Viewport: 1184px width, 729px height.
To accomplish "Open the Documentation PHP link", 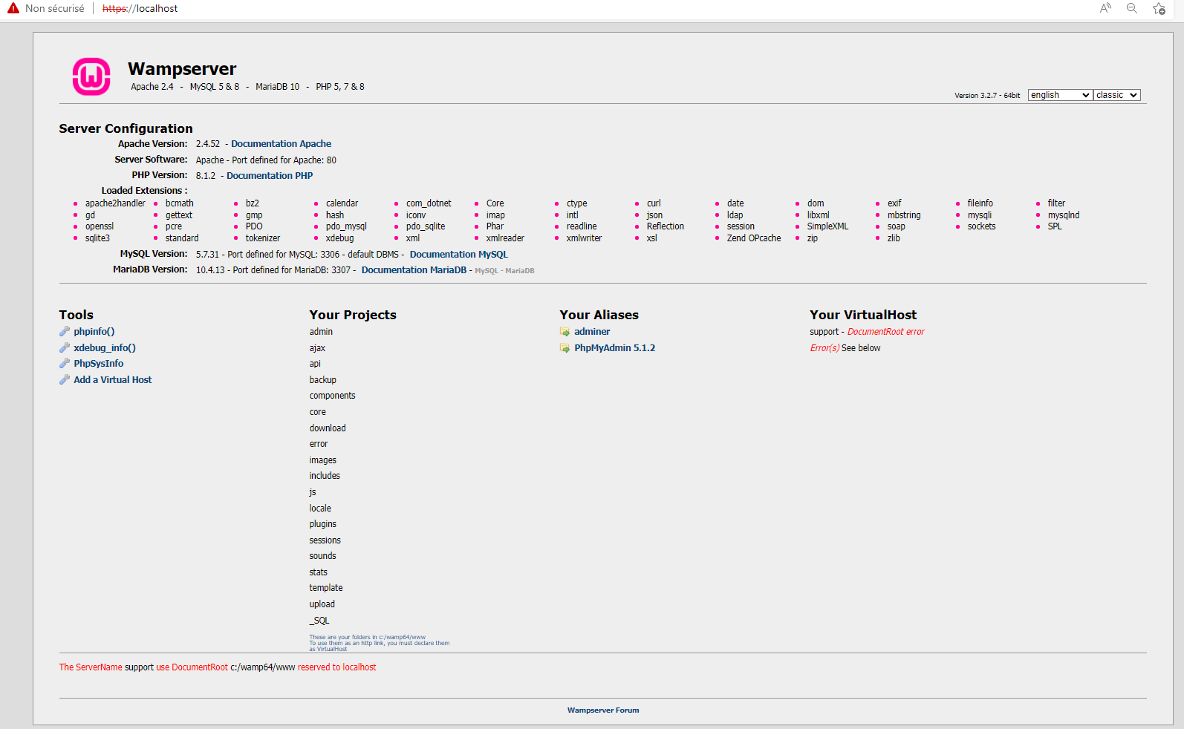I will click(x=270, y=176).
